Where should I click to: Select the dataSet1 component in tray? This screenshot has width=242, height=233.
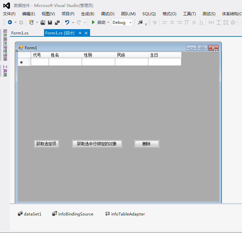point(30,214)
